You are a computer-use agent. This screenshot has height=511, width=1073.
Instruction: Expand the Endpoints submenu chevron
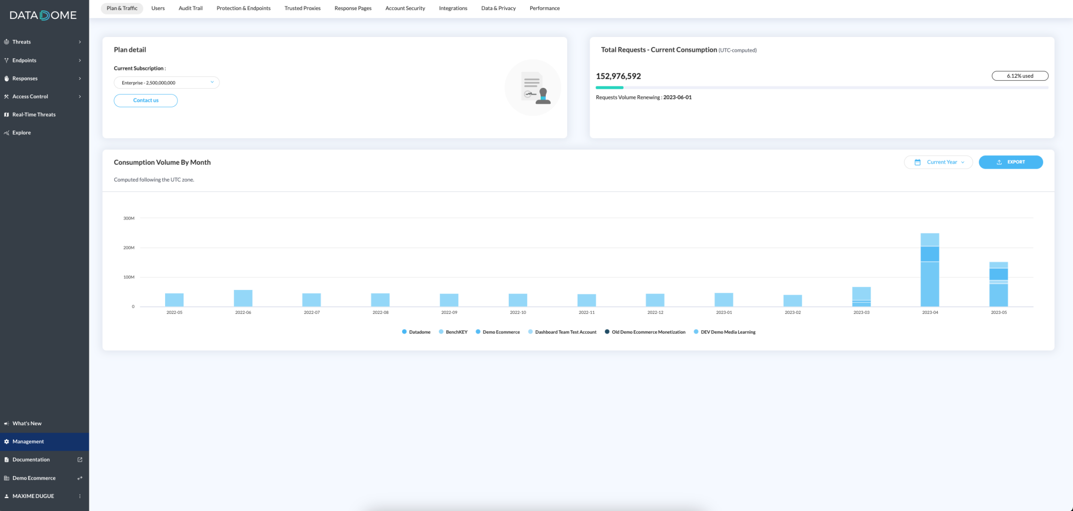point(80,60)
